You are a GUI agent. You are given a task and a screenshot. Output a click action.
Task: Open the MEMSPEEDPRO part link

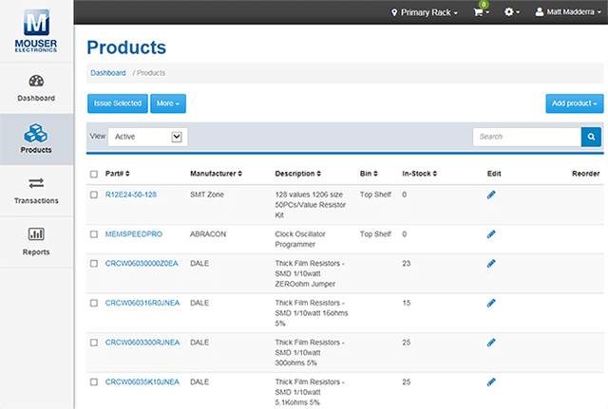(133, 233)
